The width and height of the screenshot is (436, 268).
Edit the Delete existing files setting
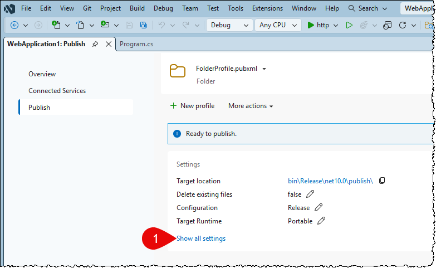click(310, 194)
